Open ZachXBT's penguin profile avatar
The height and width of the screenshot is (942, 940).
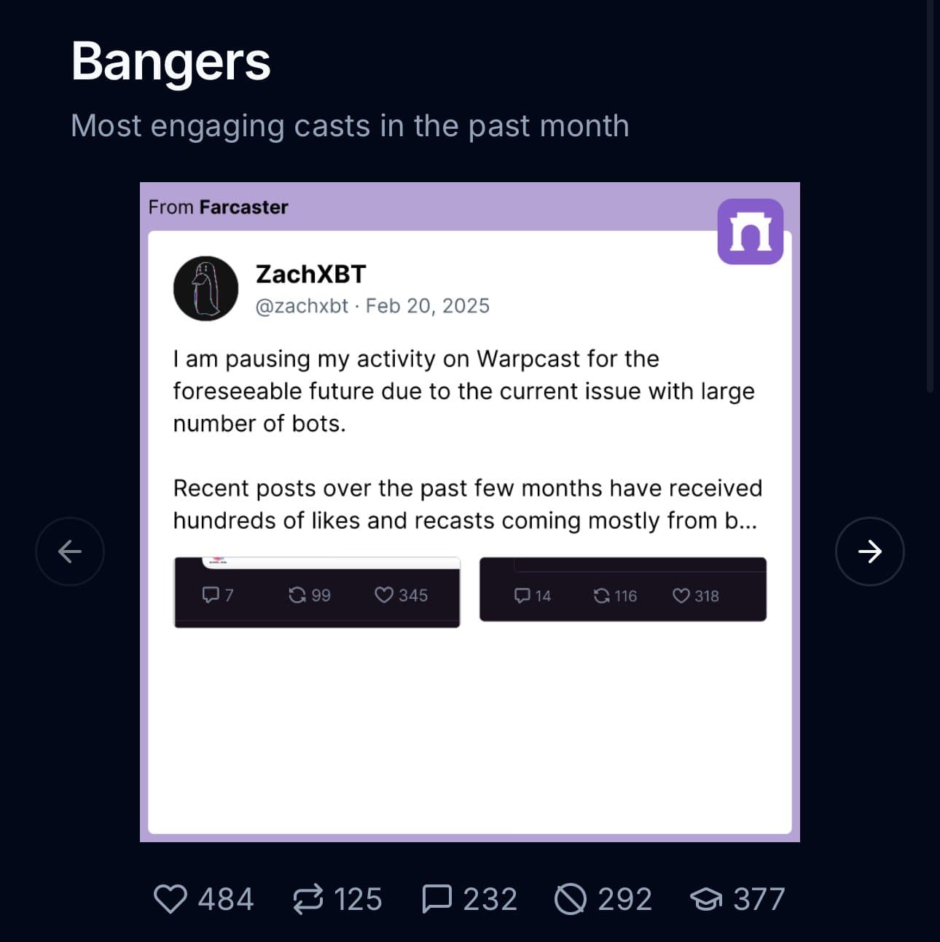pyautogui.click(x=205, y=289)
